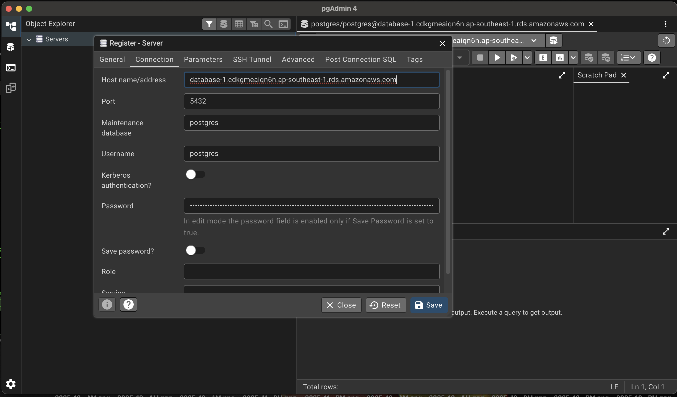Open the execute options chevron dropdown

[x=527, y=58]
